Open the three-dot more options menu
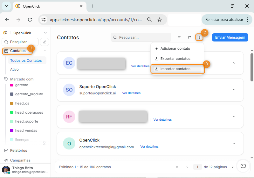 point(199,37)
